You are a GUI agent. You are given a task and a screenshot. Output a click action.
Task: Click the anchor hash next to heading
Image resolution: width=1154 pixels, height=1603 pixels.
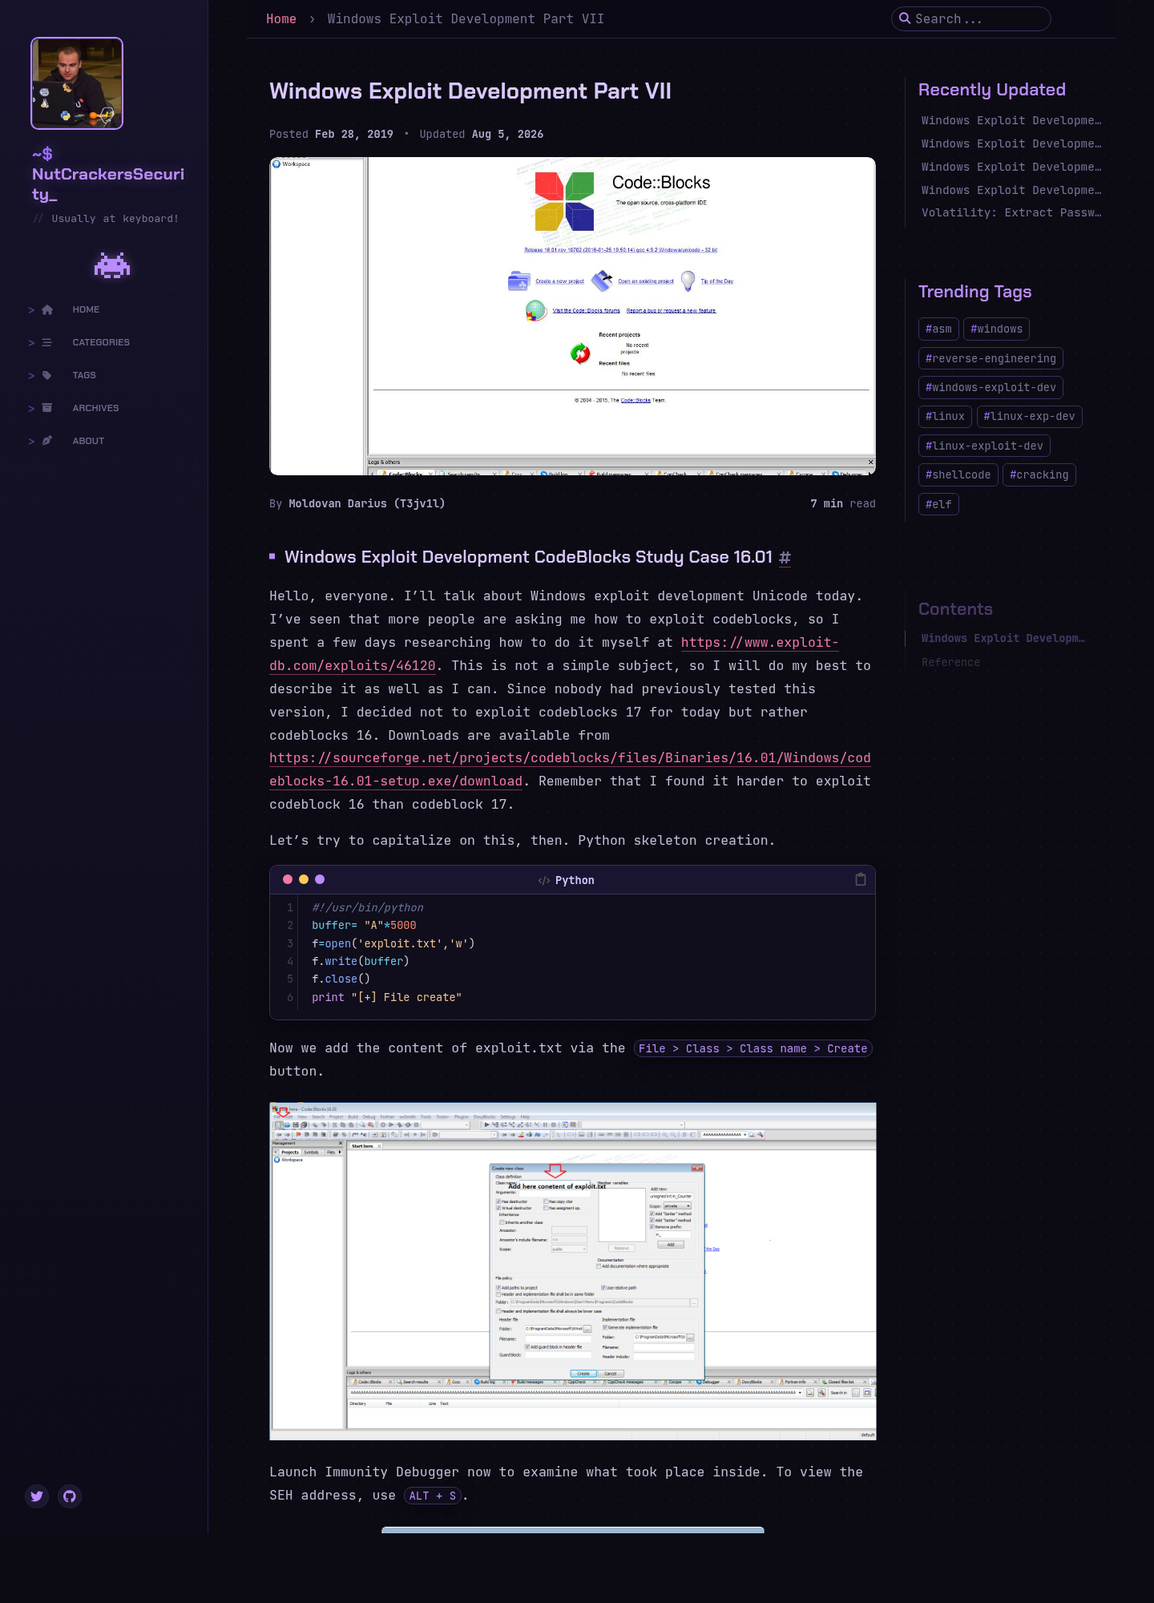click(x=785, y=557)
